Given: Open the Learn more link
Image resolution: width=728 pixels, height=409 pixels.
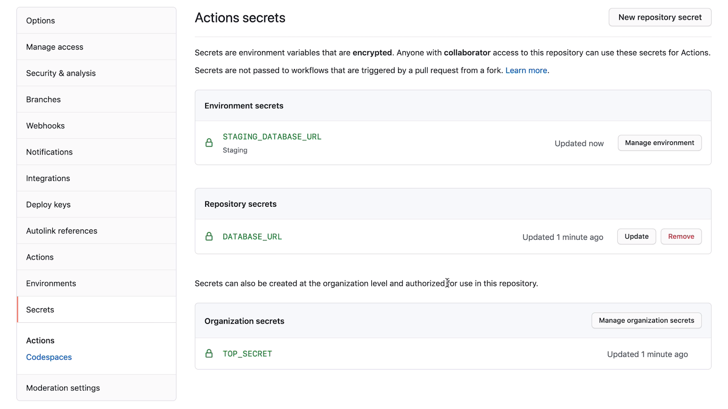Looking at the screenshot, I should point(526,70).
